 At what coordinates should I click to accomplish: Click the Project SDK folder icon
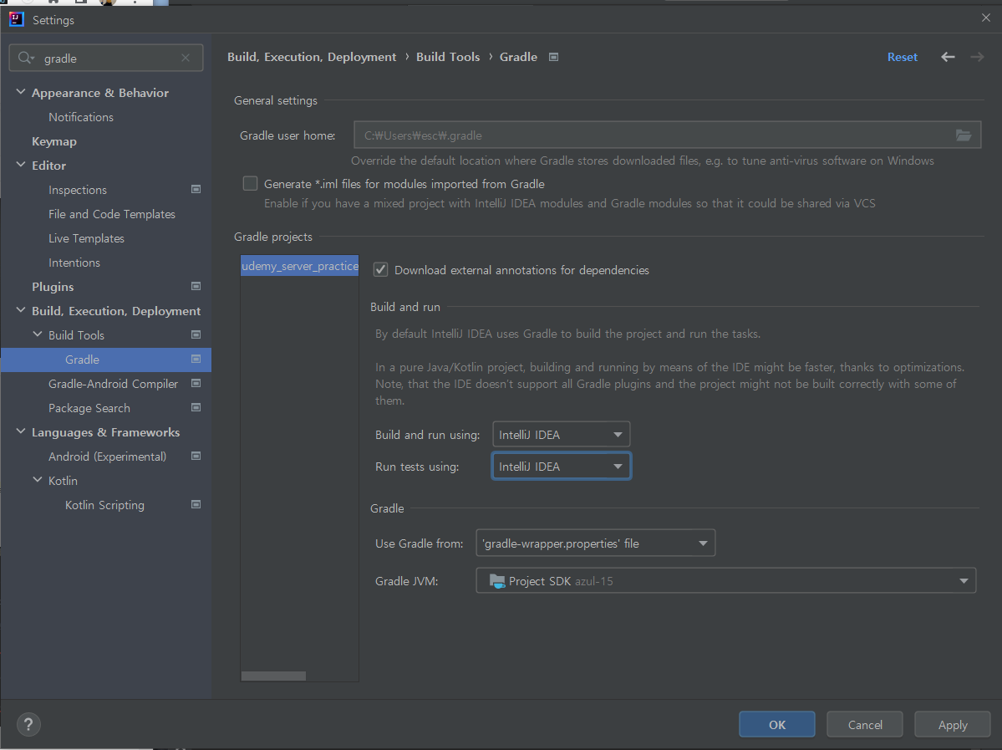pyautogui.click(x=496, y=580)
